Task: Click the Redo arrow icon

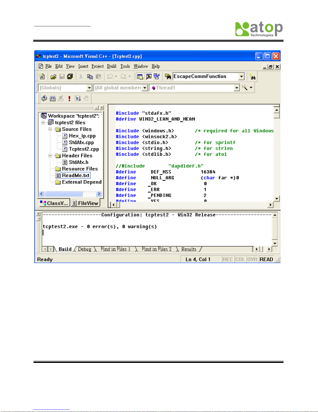Action: pos(124,76)
